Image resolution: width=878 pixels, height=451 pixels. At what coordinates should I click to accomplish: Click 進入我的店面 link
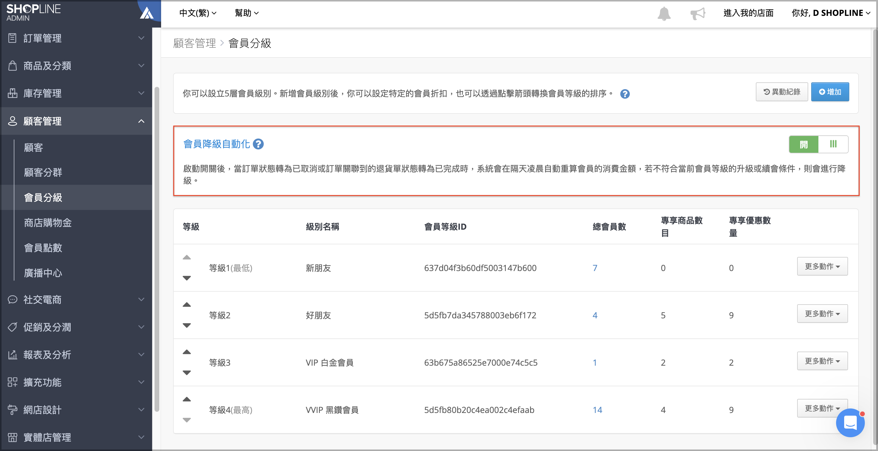pos(748,13)
